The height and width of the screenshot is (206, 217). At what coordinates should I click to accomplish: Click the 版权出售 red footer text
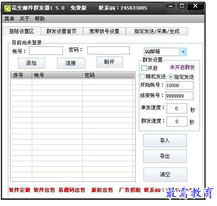[x=102, y=190]
